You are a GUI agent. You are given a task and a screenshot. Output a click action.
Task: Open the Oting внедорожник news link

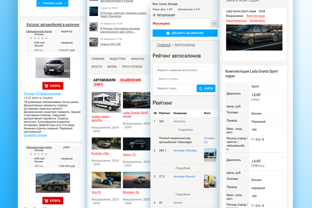click(120, 30)
